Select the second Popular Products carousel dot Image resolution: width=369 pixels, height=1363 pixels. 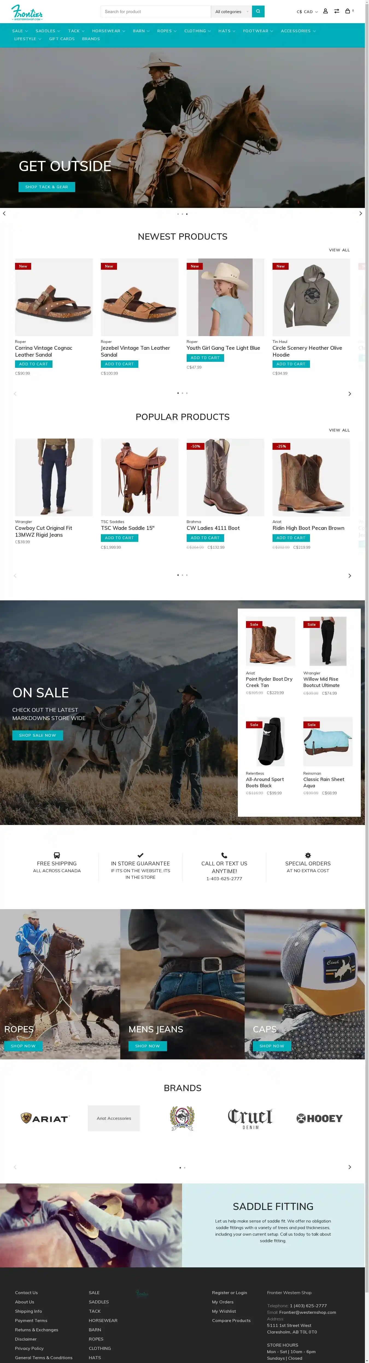pyautogui.click(x=182, y=575)
